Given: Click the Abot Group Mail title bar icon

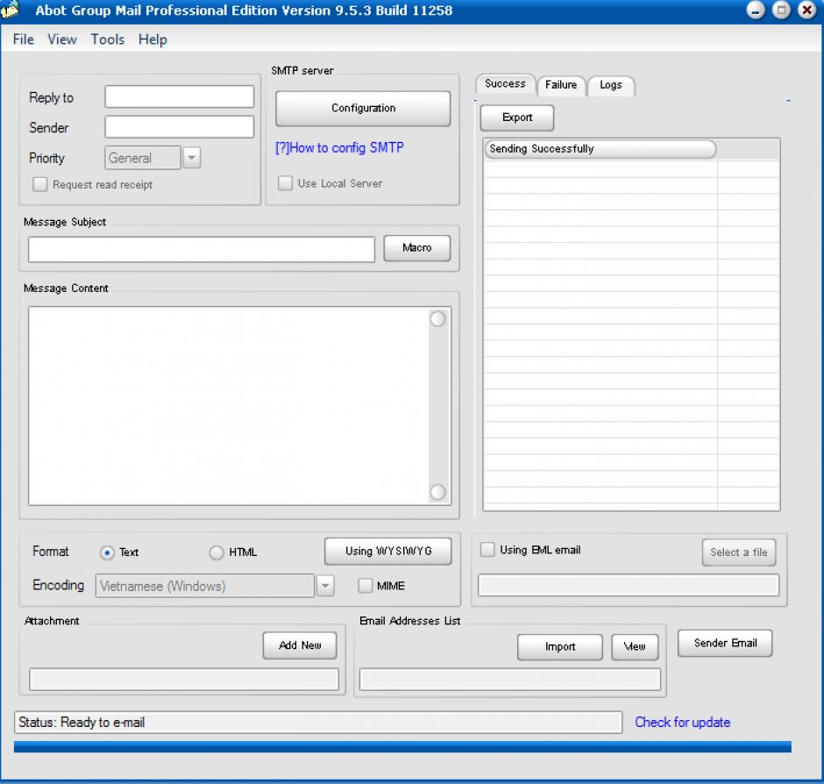Looking at the screenshot, I should pos(10,10).
